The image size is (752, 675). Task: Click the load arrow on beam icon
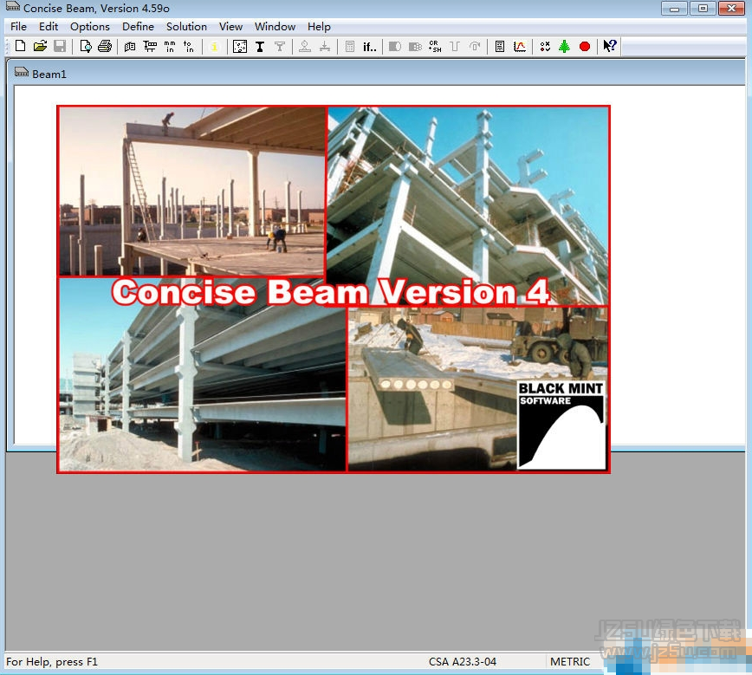click(325, 47)
